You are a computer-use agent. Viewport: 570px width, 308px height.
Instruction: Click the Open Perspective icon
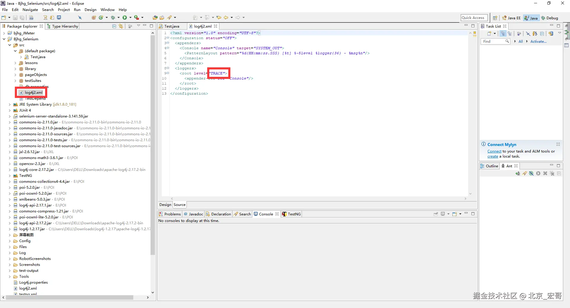point(495,18)
